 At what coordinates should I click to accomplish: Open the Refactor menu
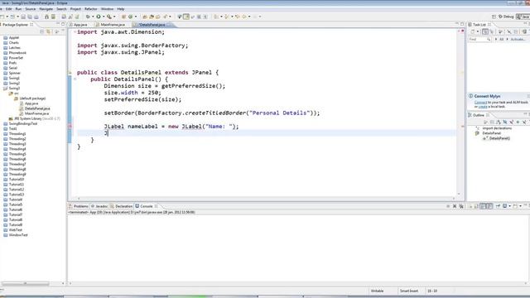[90, 9]
